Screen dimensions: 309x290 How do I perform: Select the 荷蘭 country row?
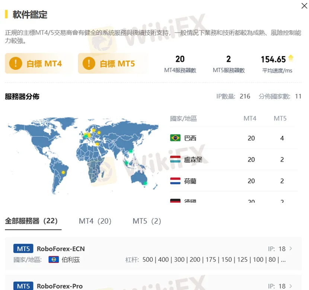234,181
